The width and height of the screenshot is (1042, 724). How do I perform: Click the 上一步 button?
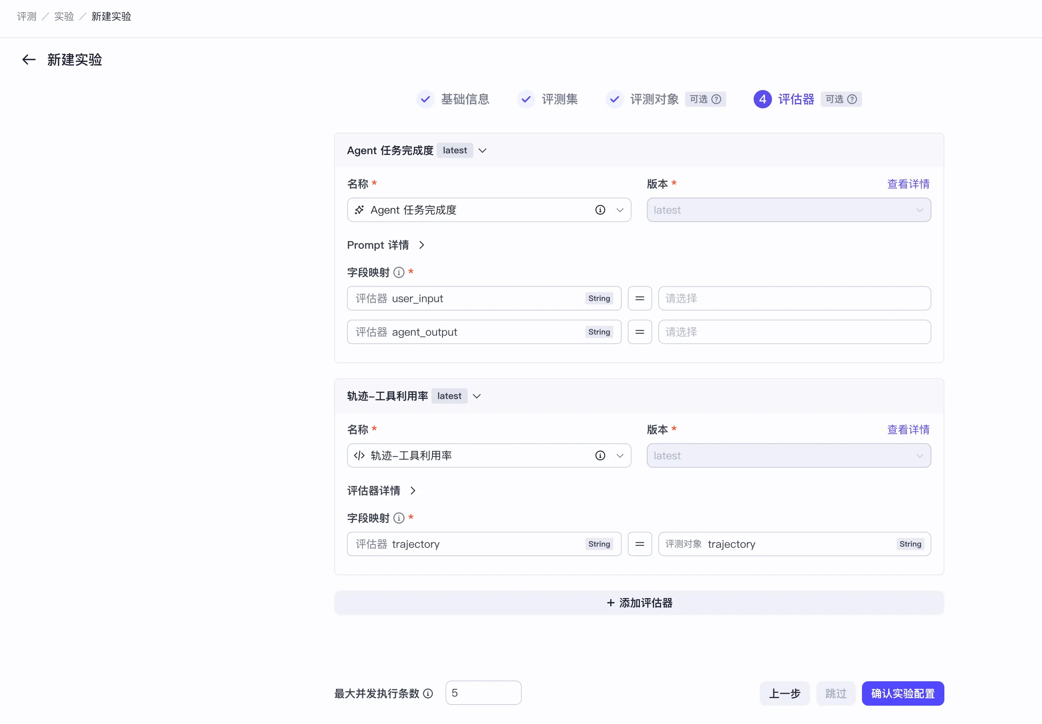click(785, 693)
